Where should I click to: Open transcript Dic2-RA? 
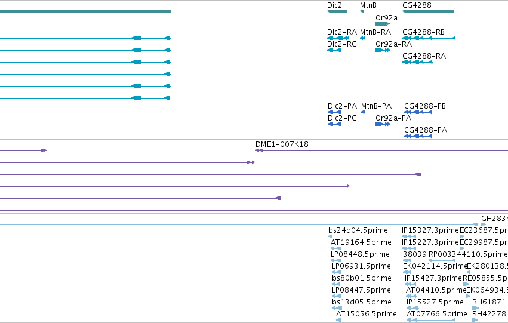click(342, 32)
